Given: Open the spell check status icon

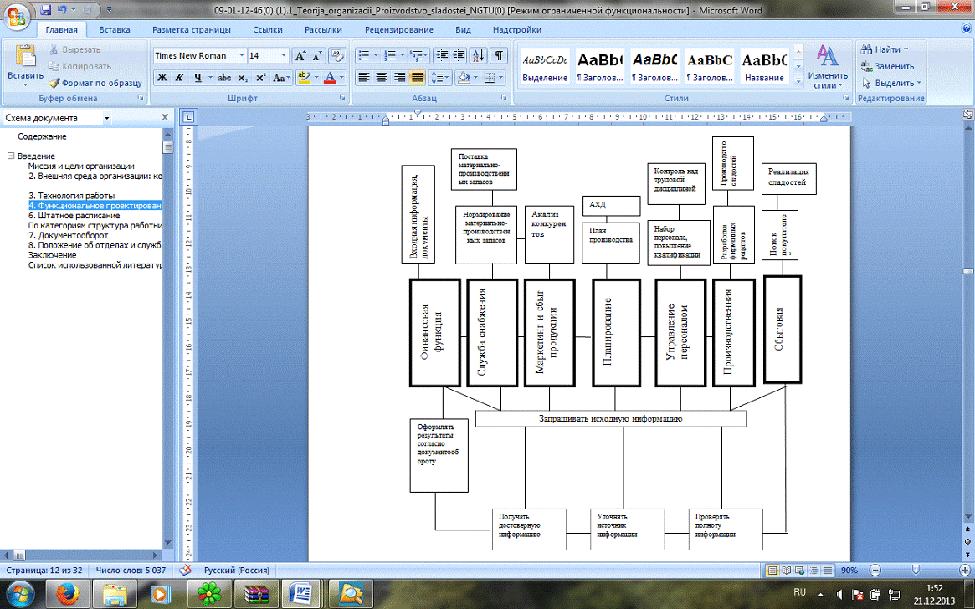Looking at the screenshot, I should pyautogui.click(x=185, y=570).
